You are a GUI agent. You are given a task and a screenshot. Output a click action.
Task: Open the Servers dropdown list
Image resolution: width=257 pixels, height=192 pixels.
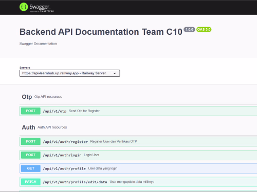(70, 73)
